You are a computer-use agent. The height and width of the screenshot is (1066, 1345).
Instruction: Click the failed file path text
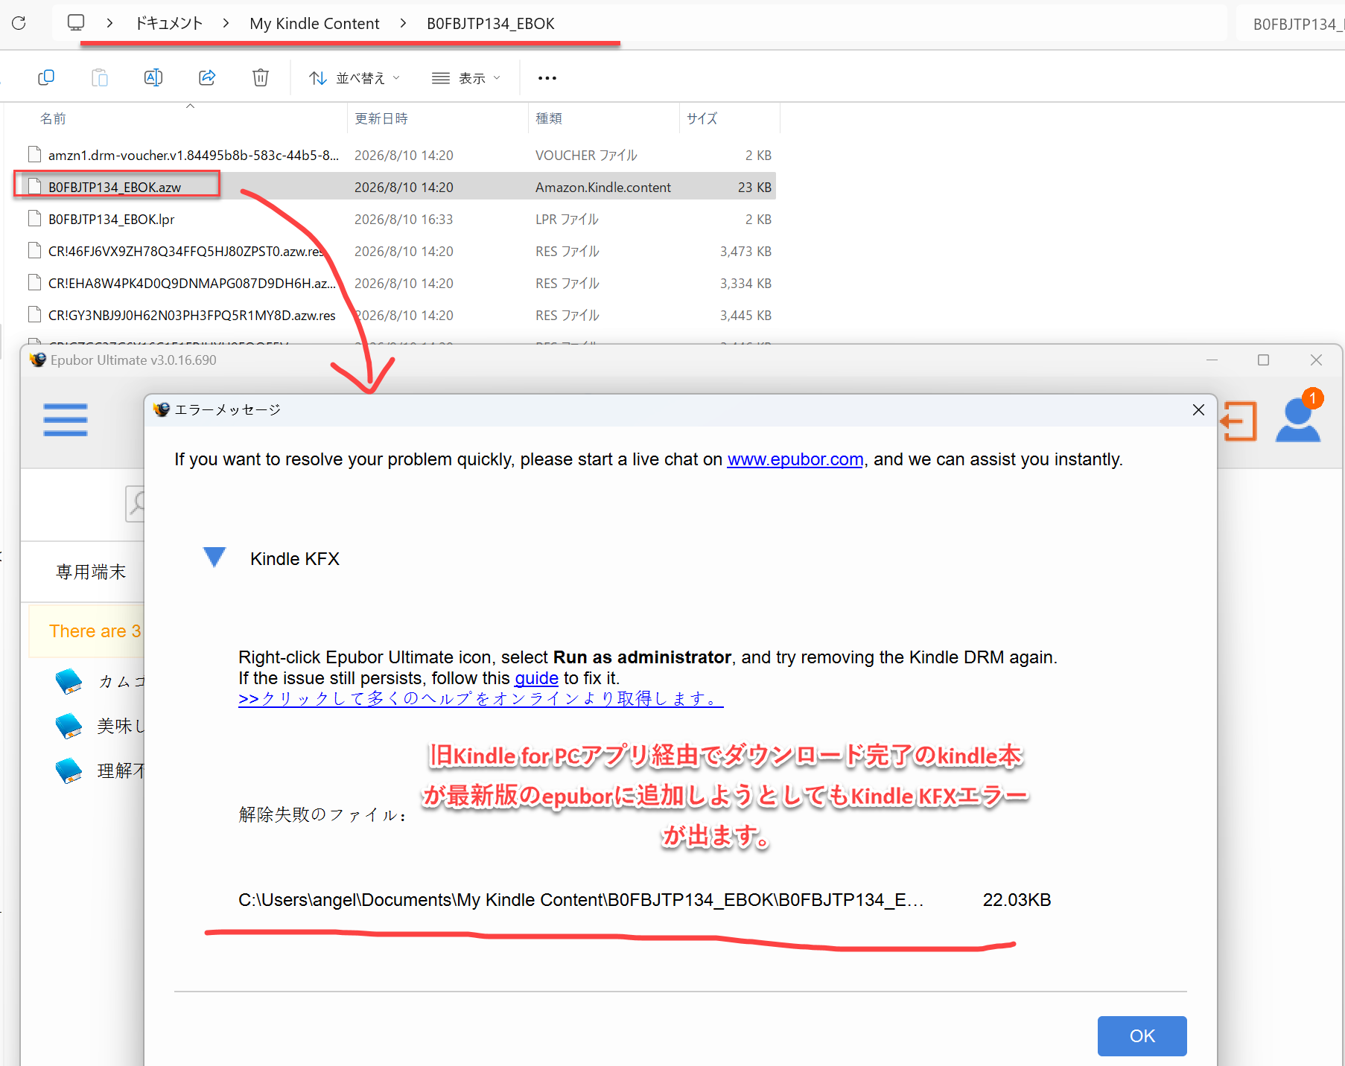tap(581, 900)
